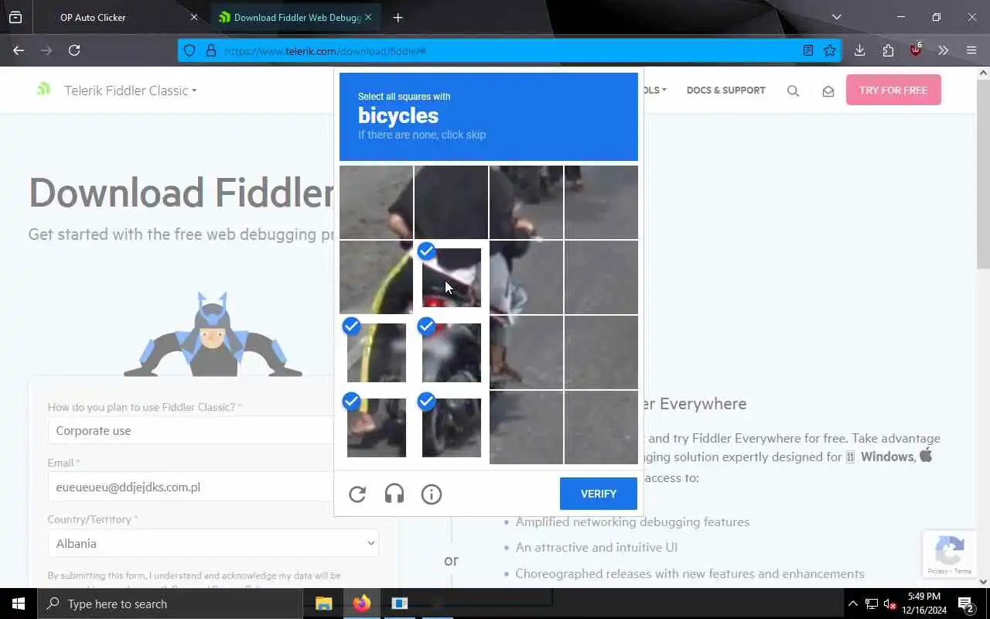Reload the current browser page
Image resolution: width=990 pixels, height=619 pixels.
pyautogui.click(x=74, y=50)
